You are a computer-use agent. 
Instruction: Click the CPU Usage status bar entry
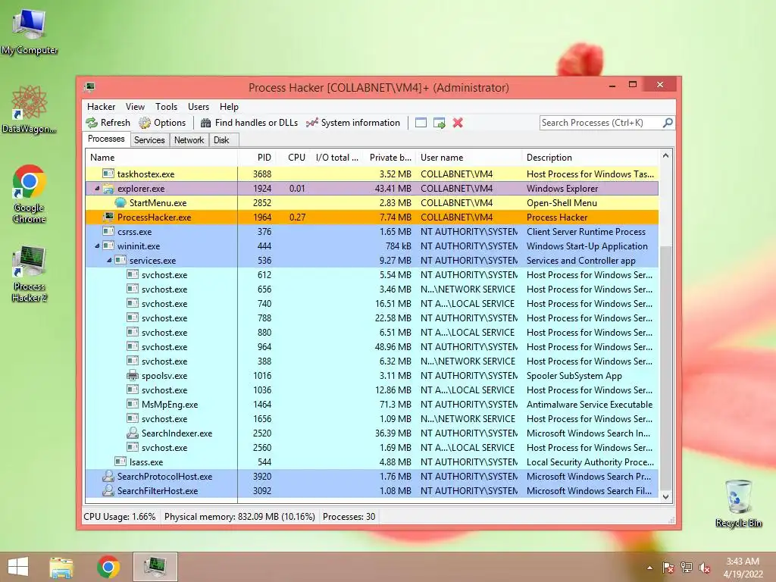(119, 517)
